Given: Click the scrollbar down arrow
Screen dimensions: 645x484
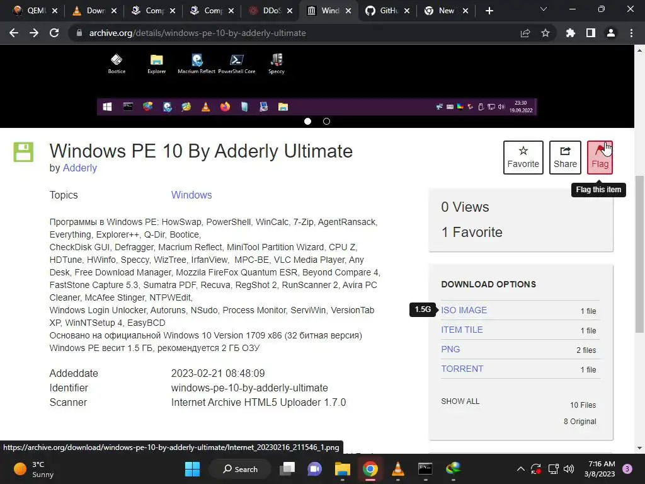Looking at the screenshot, I should point(639,448).
